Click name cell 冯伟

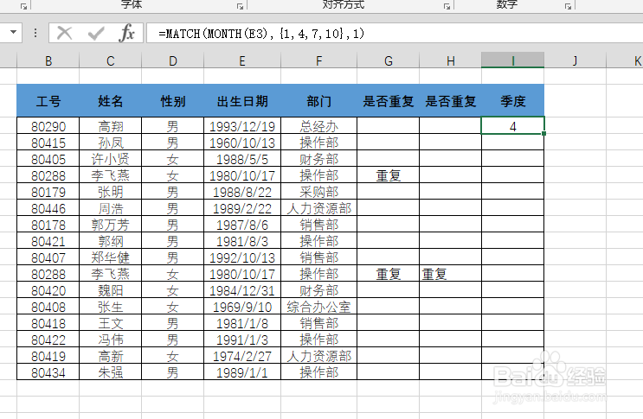[x=110, y=340]
